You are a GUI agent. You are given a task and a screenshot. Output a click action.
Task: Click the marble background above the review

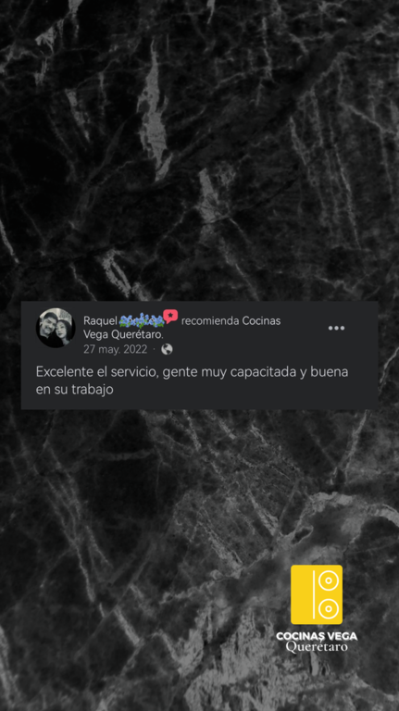pyautogui.click(x=200, y=150)
